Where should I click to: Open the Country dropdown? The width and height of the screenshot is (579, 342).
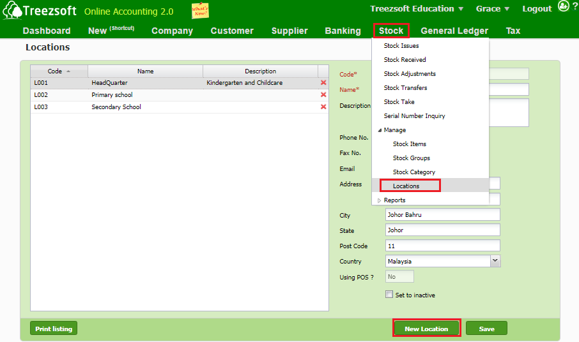tap(495, 261)
